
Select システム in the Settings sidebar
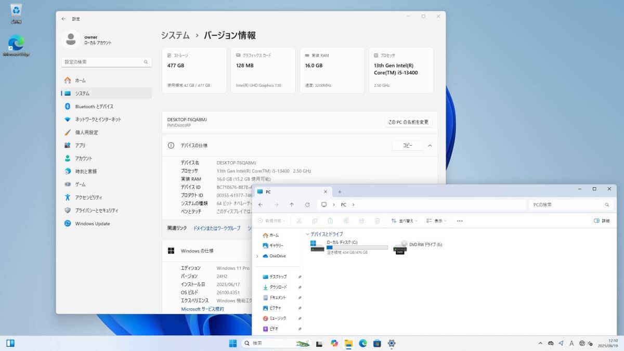pos(107,93)
